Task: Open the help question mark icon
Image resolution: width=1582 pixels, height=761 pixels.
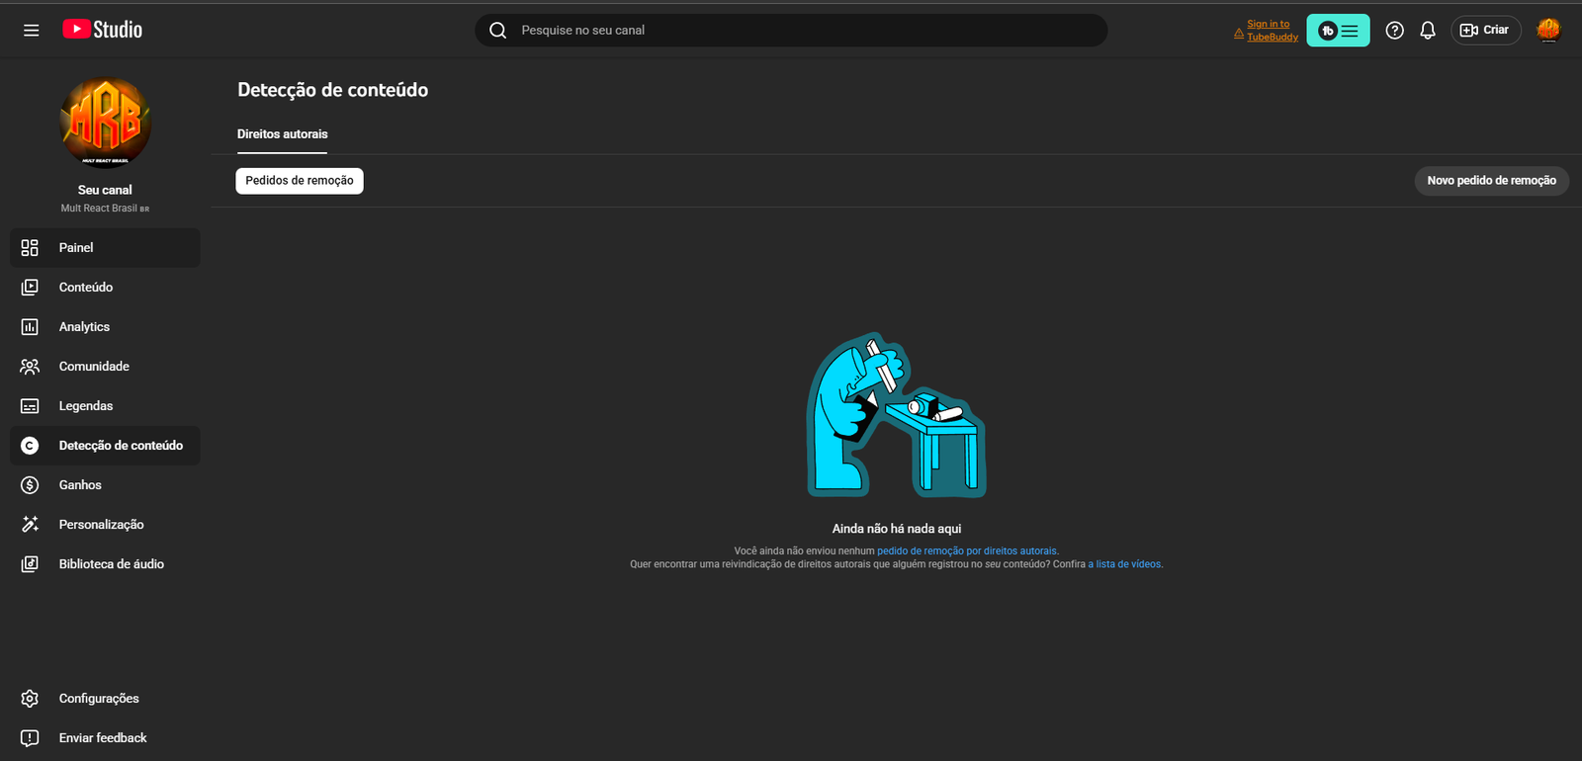Action: pos(1395,31)
